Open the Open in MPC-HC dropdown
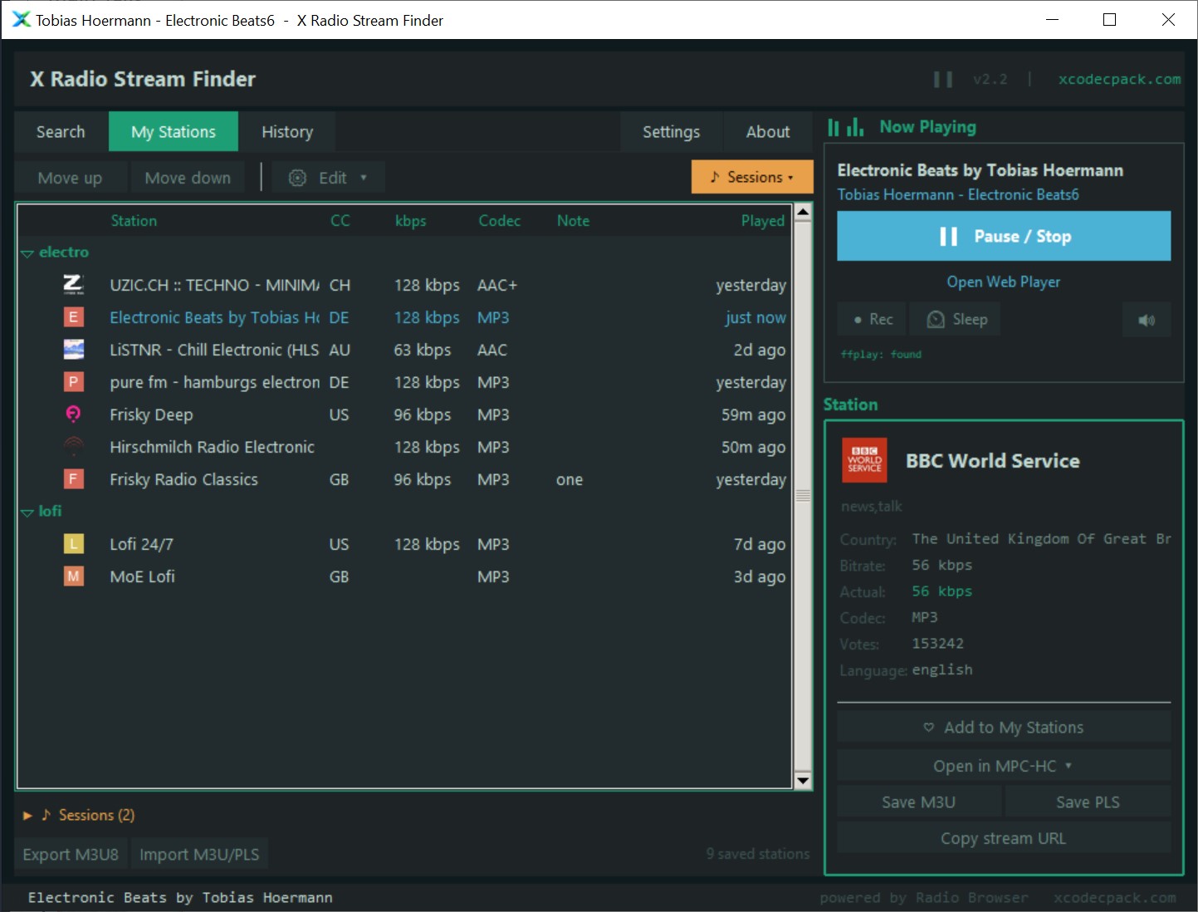Image resolution: width=1198 pixels, height=912 pixels. [1004, 766]
